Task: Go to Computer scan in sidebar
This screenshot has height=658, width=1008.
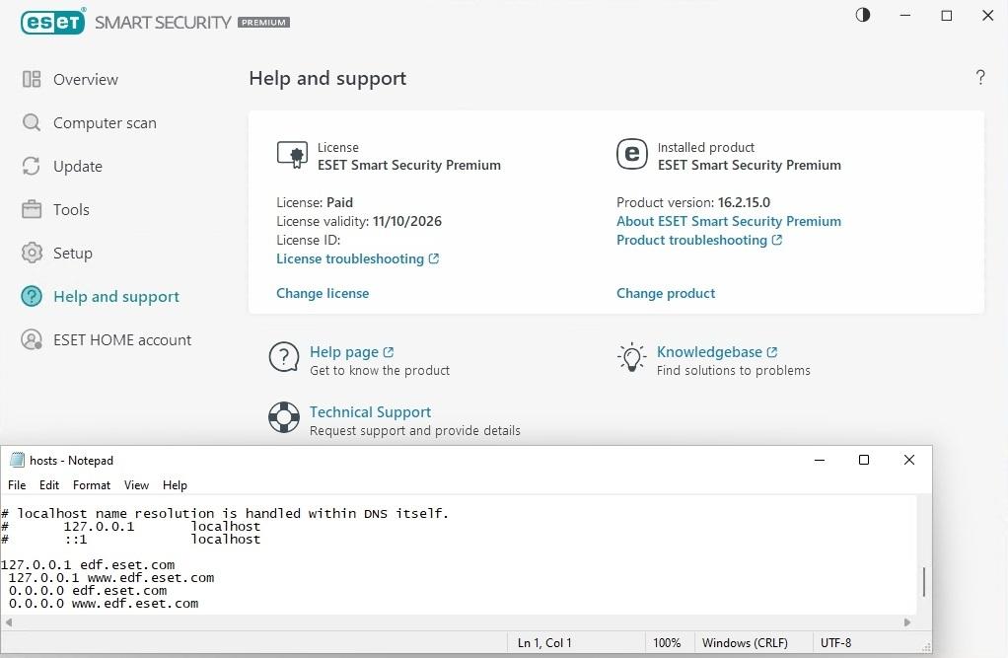Action: pos(105,123)
